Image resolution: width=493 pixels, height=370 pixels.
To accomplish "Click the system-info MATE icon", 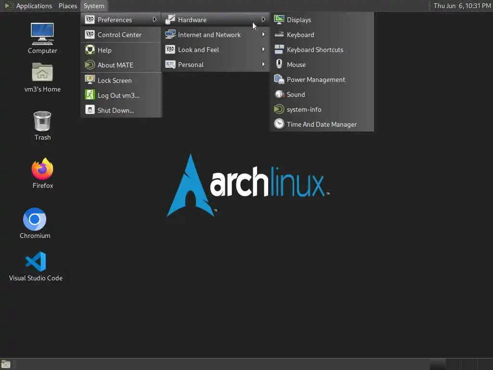I will (279, 109).
